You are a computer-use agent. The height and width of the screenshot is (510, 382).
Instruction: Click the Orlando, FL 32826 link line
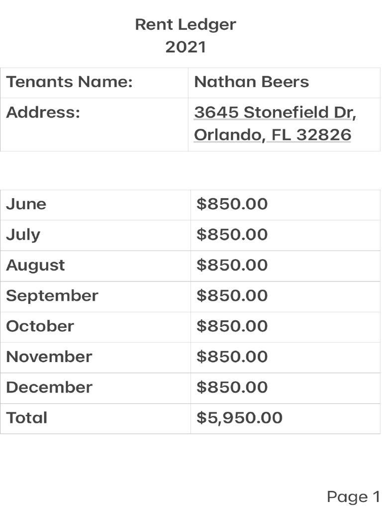273,134
